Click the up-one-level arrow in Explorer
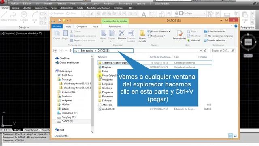Image resolution: width=259 pixels, height=146 pixels. [70, 51]
